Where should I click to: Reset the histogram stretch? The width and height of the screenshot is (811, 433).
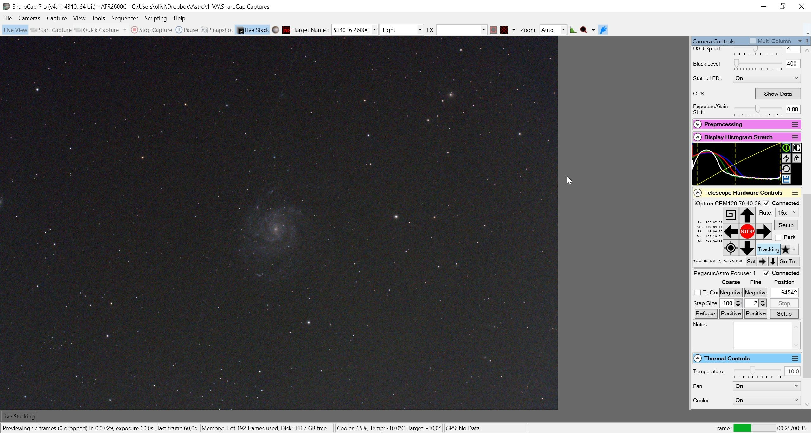point(786,169)
